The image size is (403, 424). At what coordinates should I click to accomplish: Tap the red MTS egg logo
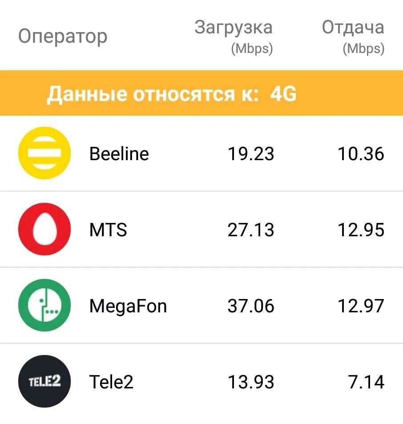click(x=44, y=229)
